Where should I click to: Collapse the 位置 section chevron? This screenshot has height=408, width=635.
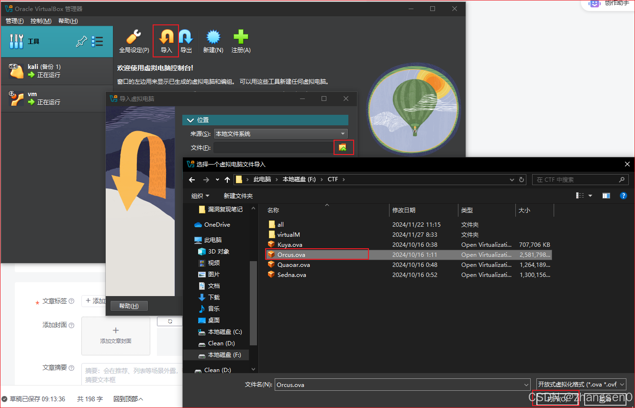pos(191,120)
